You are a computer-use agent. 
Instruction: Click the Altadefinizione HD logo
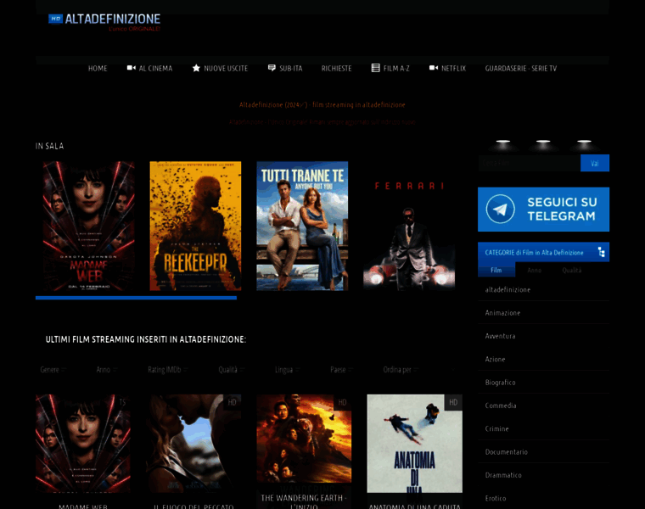[x=104, y=21]
